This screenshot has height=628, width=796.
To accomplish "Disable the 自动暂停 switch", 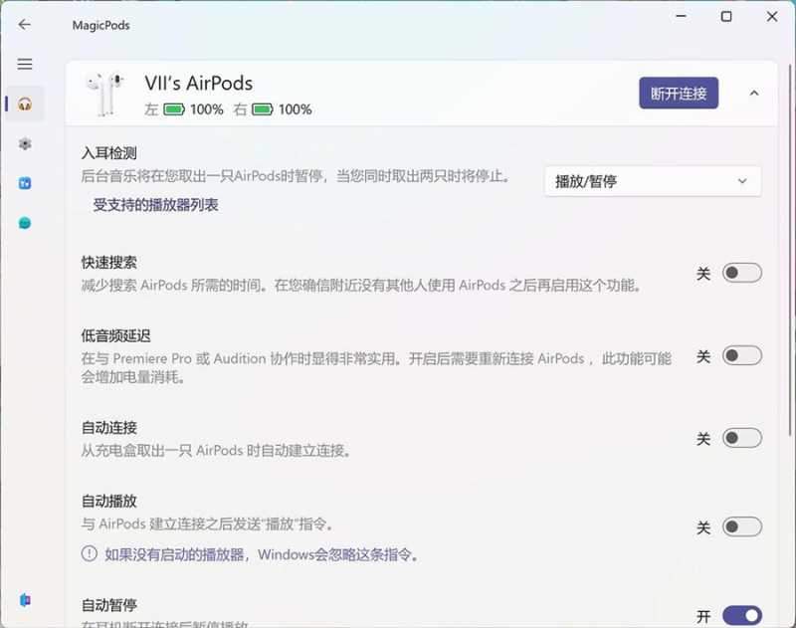I will (x=741, y=616).
